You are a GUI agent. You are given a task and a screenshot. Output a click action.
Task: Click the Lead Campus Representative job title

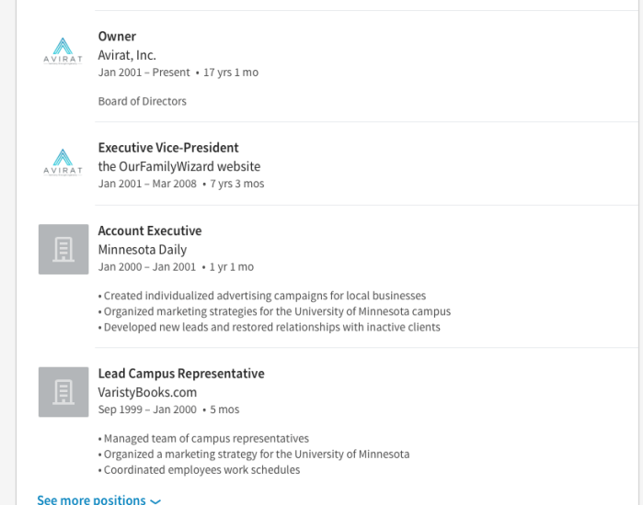coord(181,374)
